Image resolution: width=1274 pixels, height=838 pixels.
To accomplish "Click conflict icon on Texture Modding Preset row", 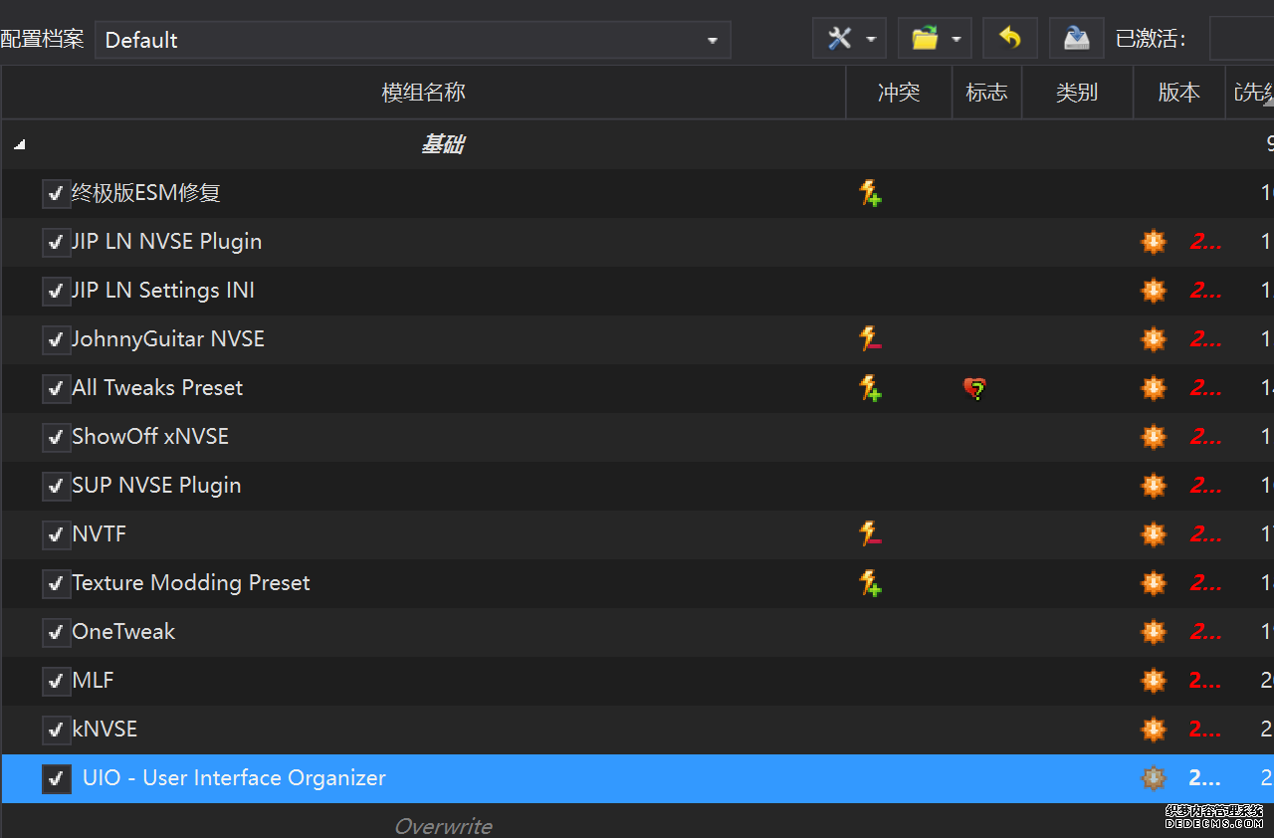I will click(871, 583).
